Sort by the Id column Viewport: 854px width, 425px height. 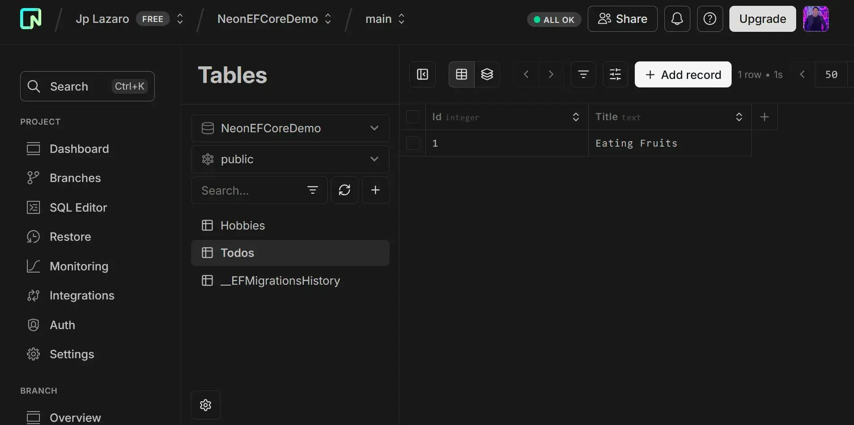576,117
